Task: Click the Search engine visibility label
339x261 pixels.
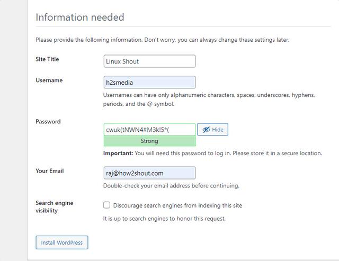Action: point(54,206)
